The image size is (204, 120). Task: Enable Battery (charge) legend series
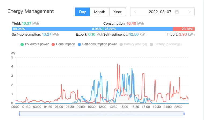(133, 44)
